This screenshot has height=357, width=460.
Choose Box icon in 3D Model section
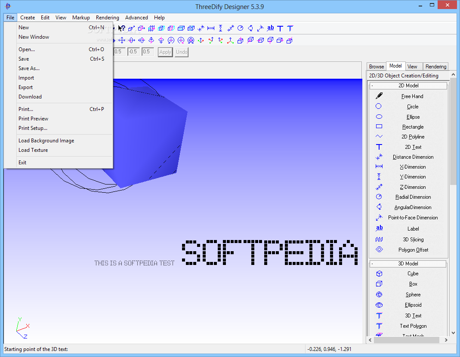[379, 283]
